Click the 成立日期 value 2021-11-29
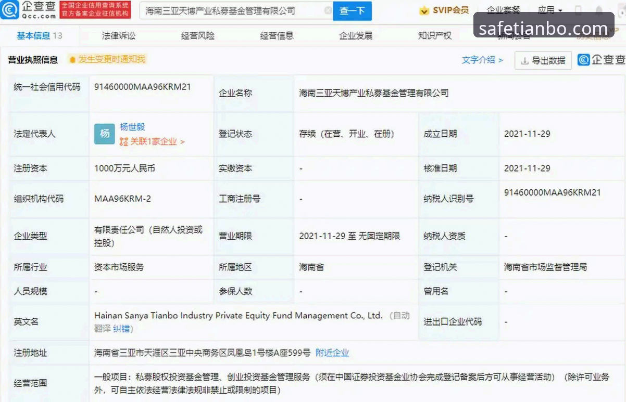 (x=527, y=134)
